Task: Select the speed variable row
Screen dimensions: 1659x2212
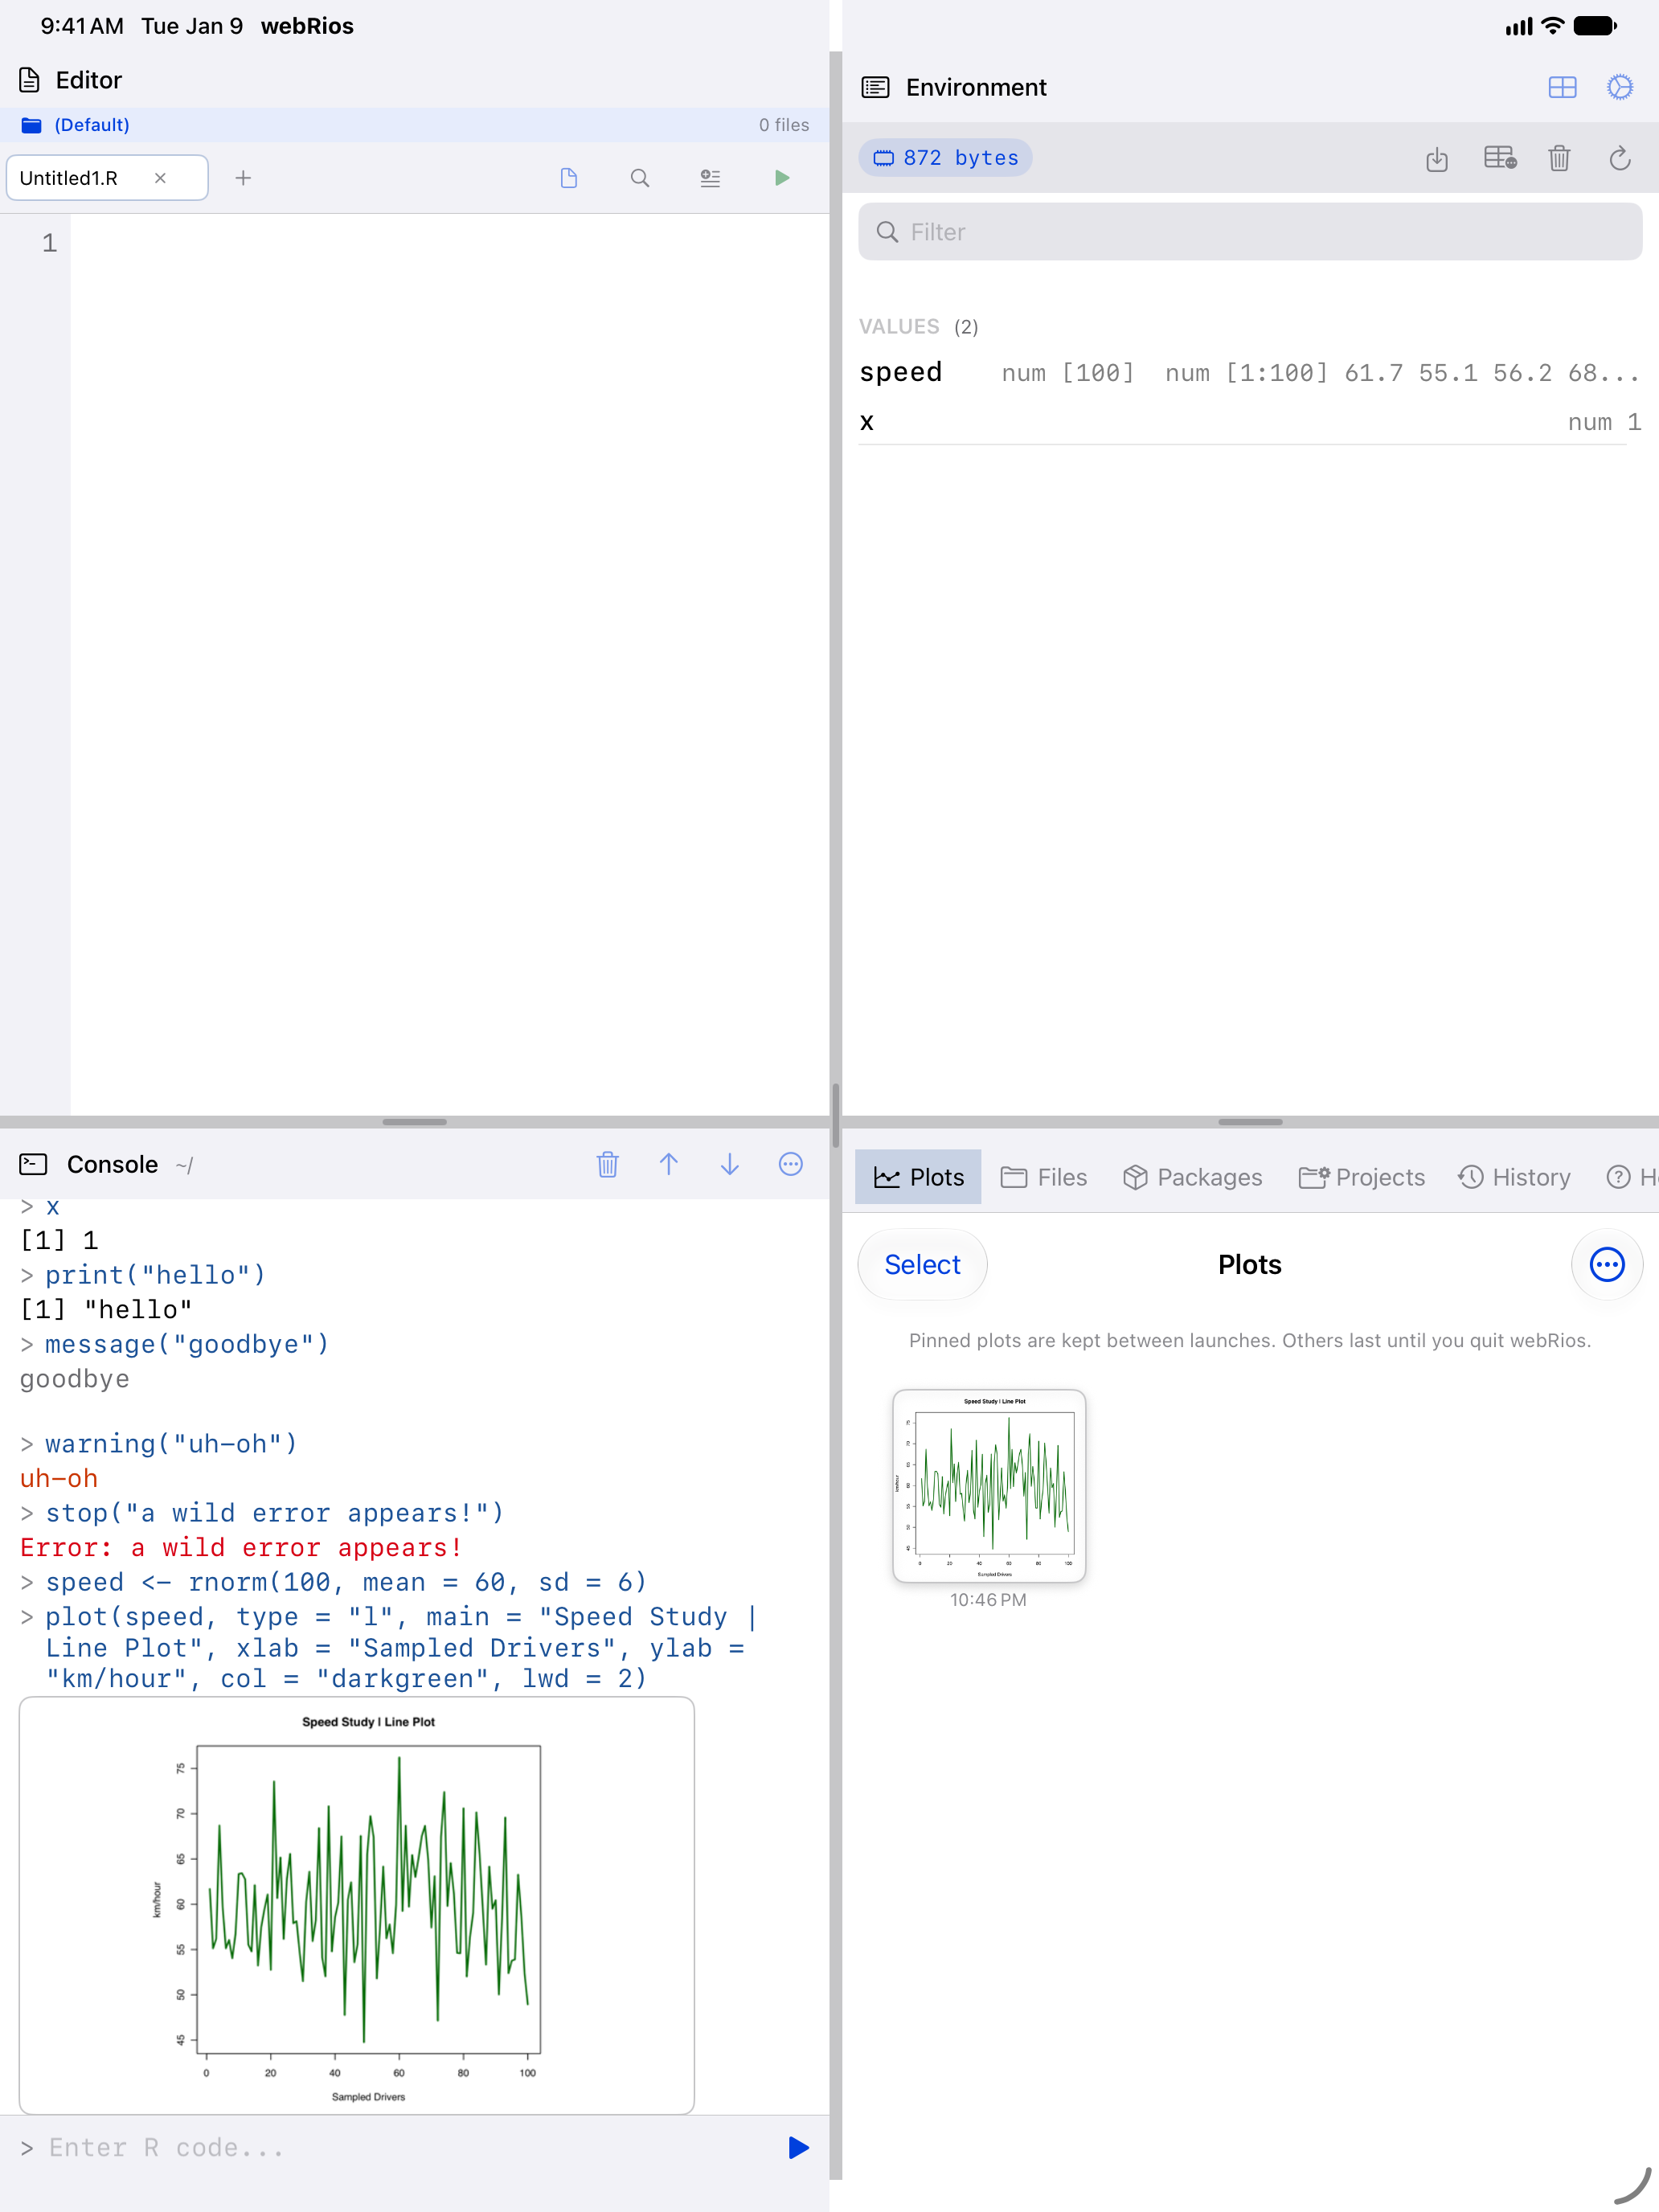Action: pyautogui.click(x=1250, y=373)
